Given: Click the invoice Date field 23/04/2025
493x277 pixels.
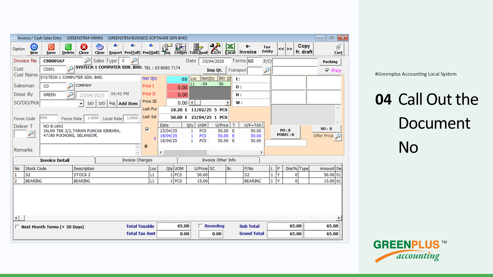Looking at the screenshot, I should [215, 61].
